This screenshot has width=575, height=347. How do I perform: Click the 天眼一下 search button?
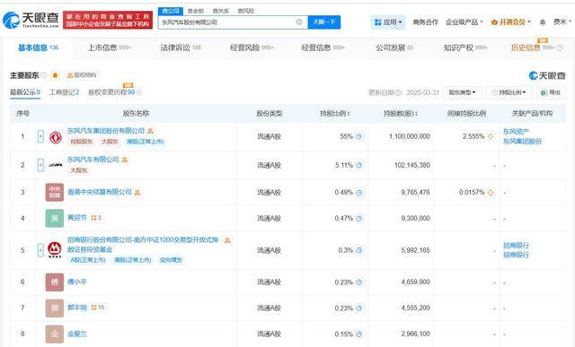(x=324, y=22)
